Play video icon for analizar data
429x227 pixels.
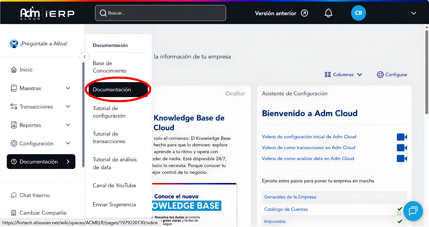(x=402, y=159)
